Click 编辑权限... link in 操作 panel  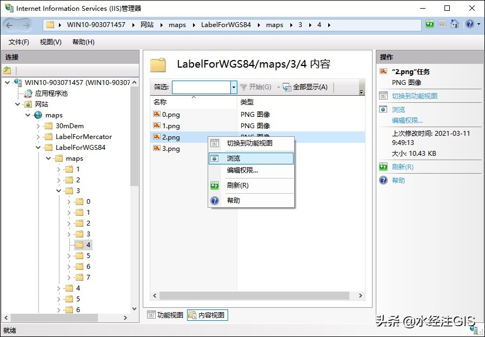[407, 121]
